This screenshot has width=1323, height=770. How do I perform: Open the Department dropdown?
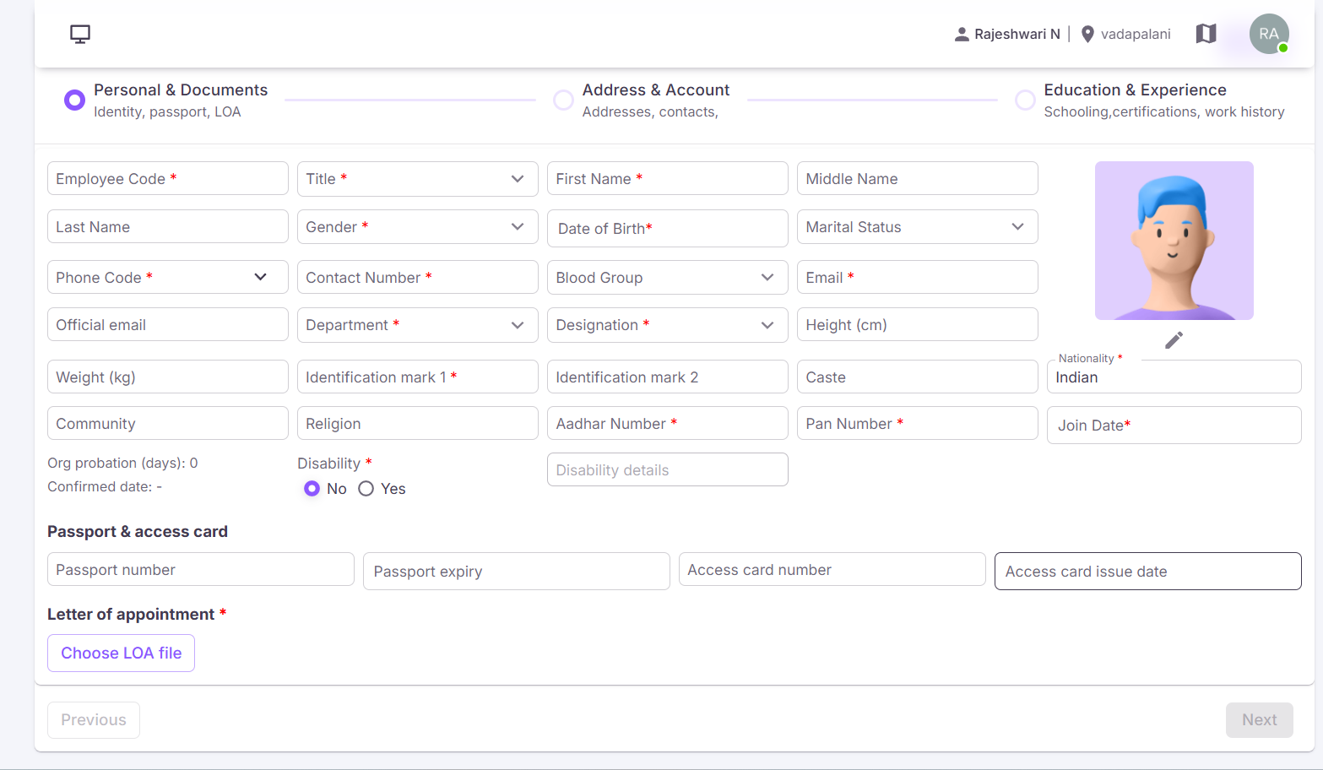[x=418, y=325]
